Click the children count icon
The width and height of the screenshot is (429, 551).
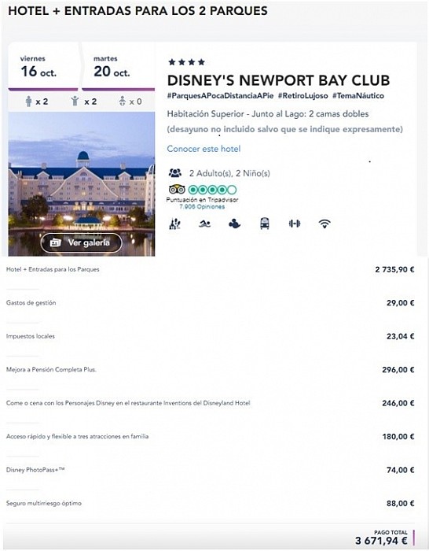click(75, 102)
